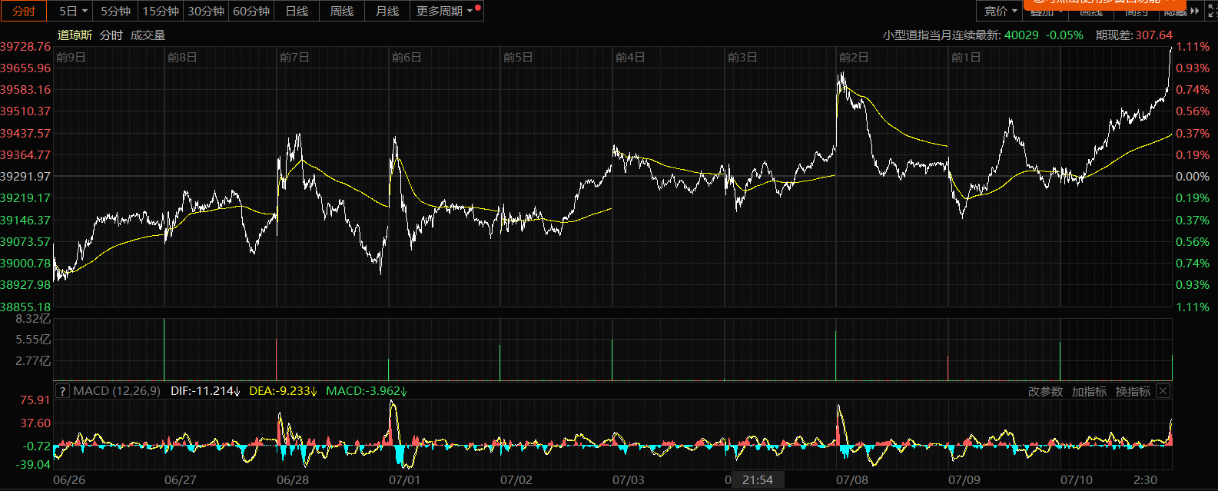Click the 39583.16 price axis label
The width and height of the screenshot is (1218, 491).
(x=25, y=90)
